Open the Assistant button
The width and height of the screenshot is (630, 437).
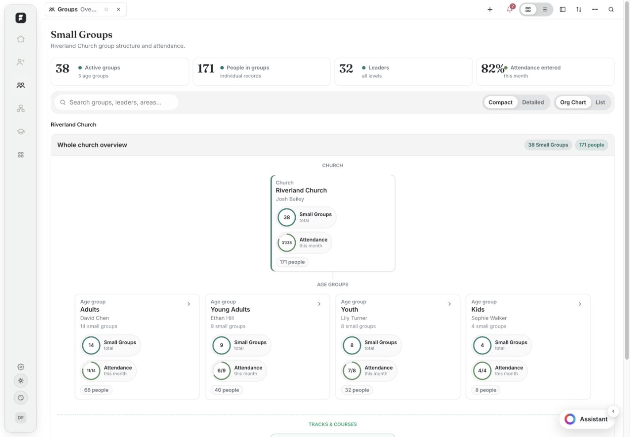[x=587, y=419]
